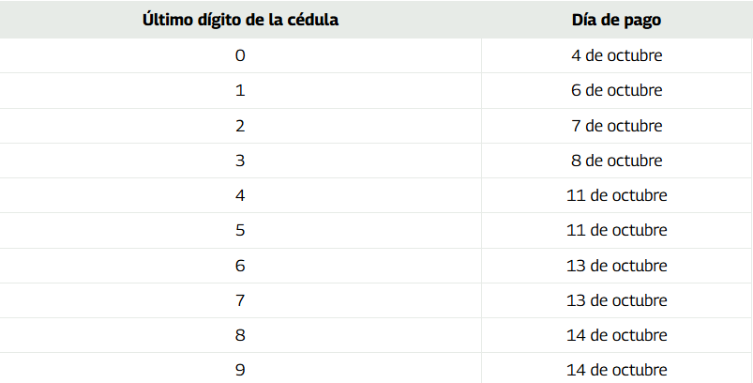
Task: Click the "Día de pago" column header
Action: tap(616, 20)
